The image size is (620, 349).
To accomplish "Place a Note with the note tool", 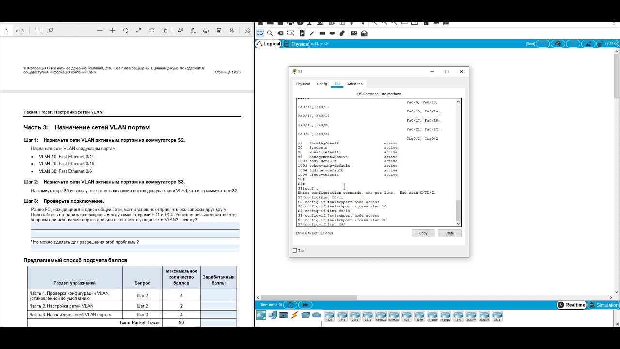I will tap(302, 33).
